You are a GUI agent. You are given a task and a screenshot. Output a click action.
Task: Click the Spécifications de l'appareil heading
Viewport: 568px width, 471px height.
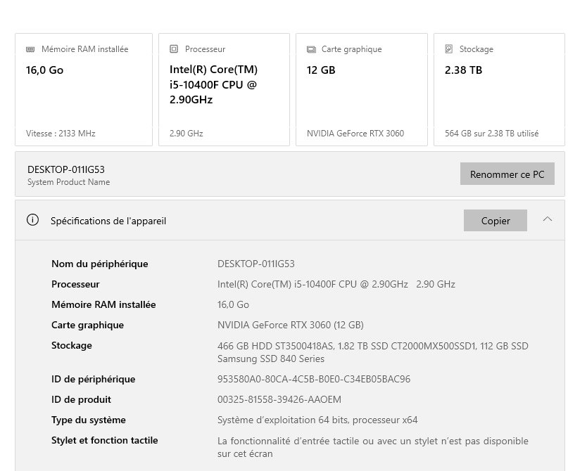tap(108, 221)
